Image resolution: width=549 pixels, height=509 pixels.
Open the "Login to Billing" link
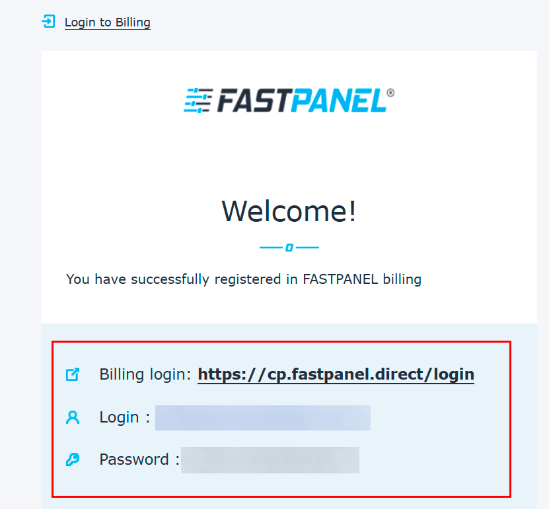(x=107, y=22)
